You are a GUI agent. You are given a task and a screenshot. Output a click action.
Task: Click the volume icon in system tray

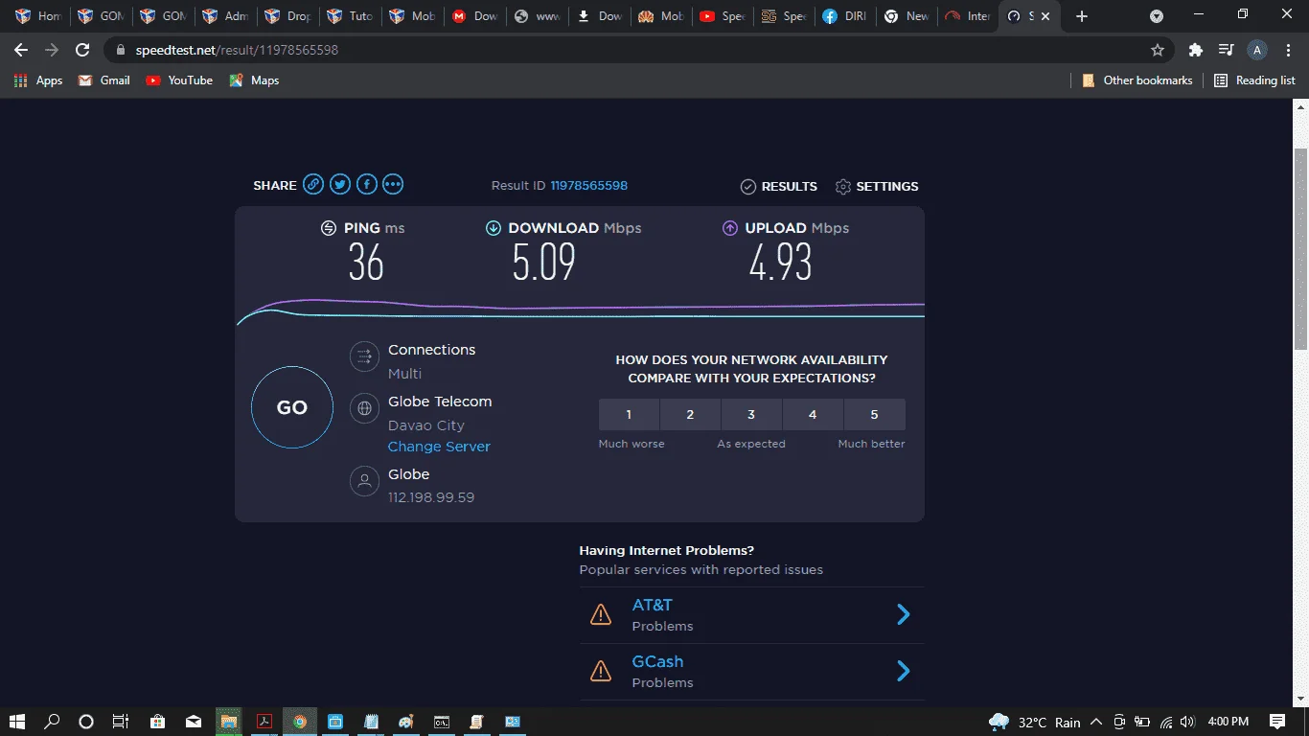(x=1187, y=722)
